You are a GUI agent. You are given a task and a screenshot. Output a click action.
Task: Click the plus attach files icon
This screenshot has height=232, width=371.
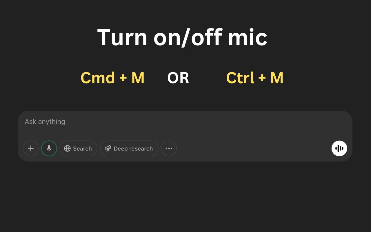[x=31, y=148]
